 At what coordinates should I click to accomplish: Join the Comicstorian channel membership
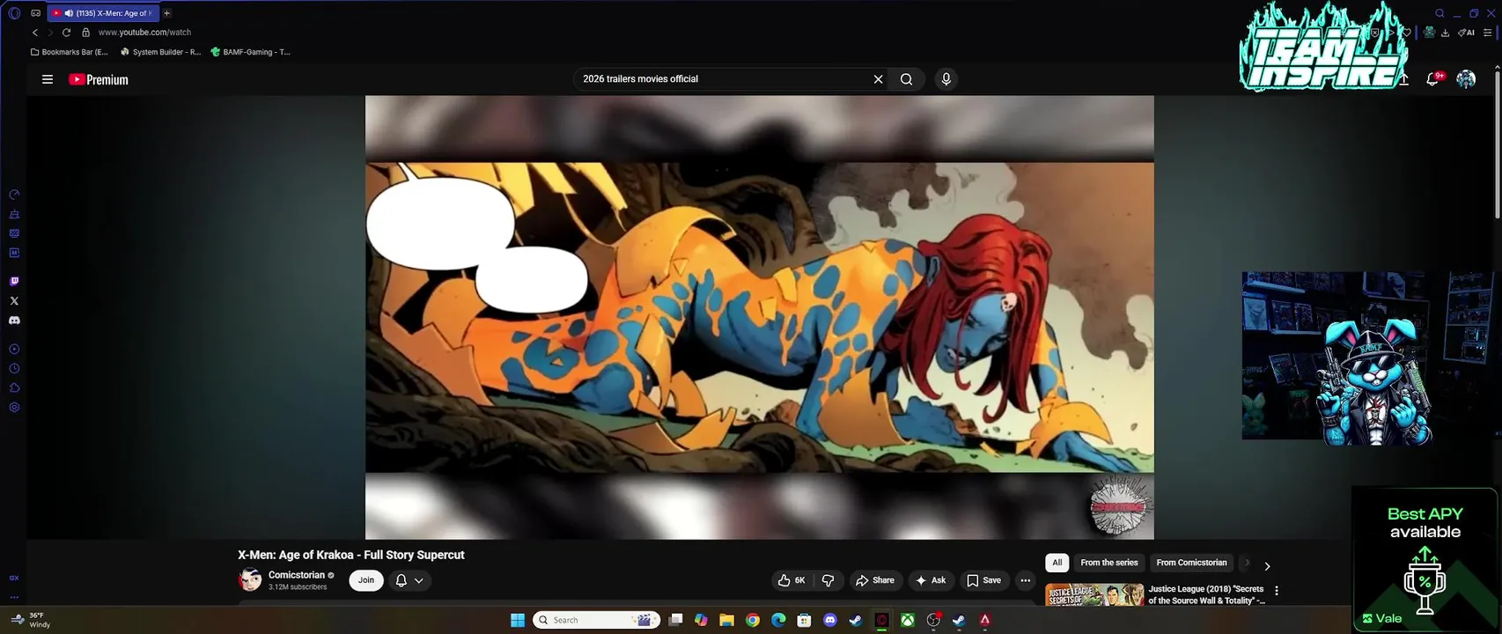[366, 580]
